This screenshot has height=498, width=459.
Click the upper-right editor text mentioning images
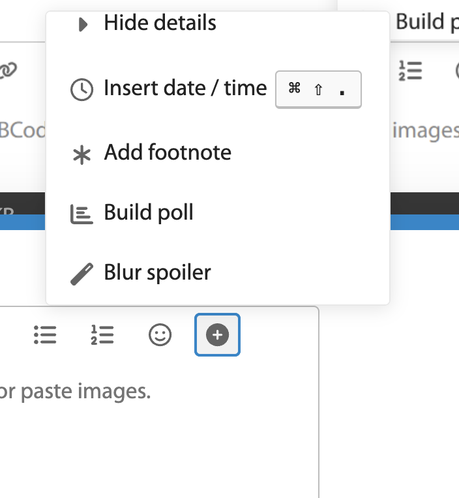[426, 131]
